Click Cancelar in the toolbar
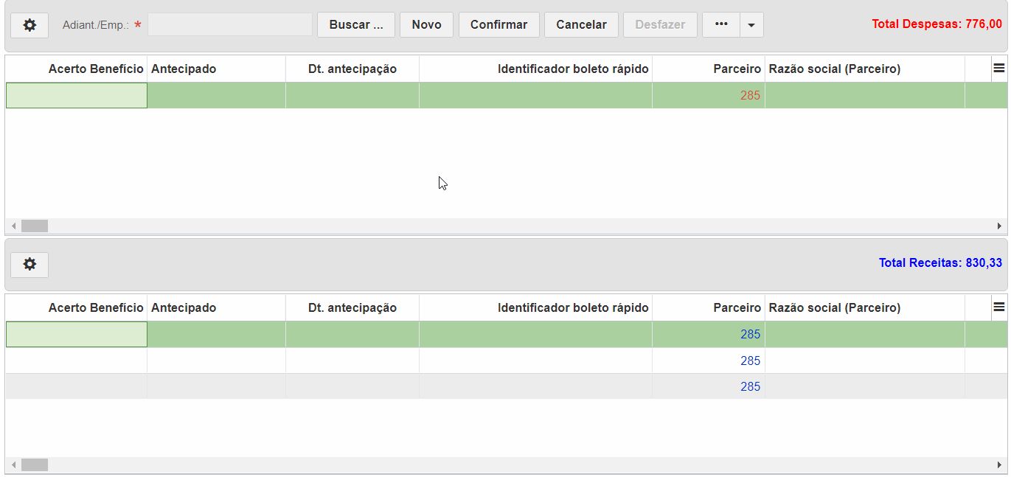 [x=582, y=25]
